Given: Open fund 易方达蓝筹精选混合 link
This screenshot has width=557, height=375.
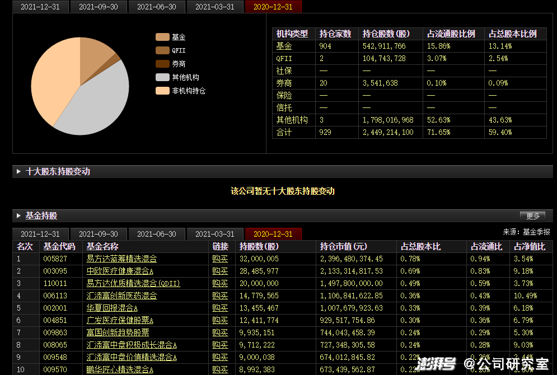Looking at the screenshot, I should [x=121, y=259].
